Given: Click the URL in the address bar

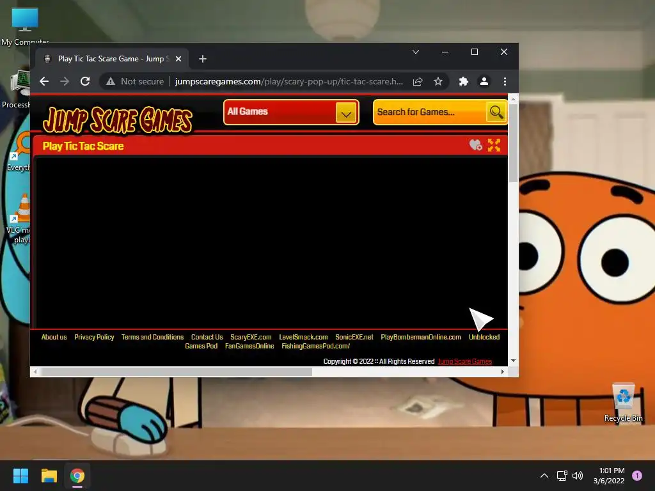Looking at the screenshot, I should [x=288, y=81].
